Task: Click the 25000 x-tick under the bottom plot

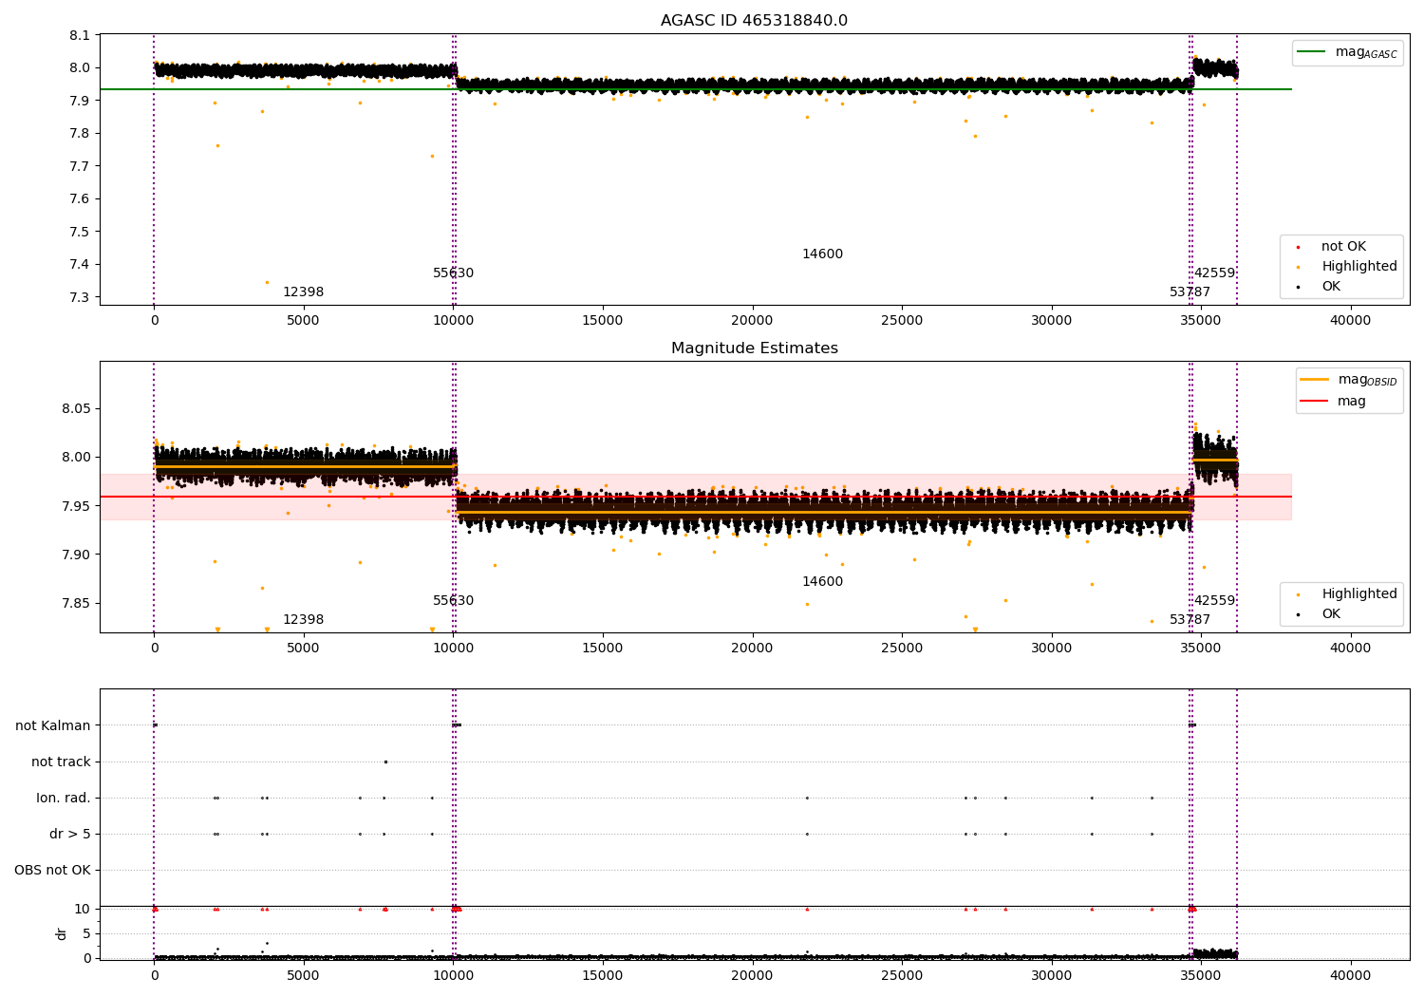Action: click(x=902, y=975)
